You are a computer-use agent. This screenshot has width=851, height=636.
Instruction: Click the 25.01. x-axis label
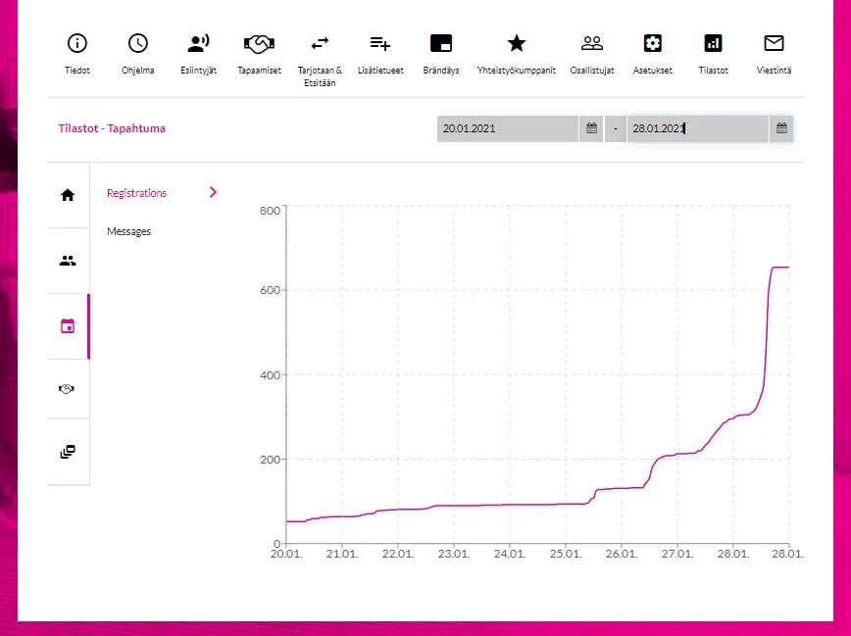click(565, 554)
